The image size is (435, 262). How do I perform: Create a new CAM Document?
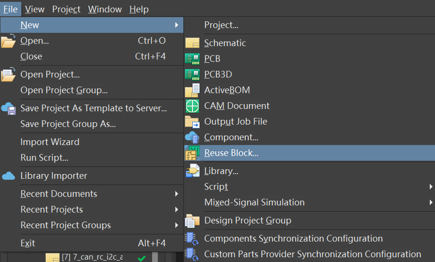point(309,106)
